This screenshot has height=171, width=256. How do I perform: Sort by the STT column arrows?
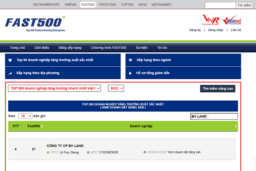pos(21,126)
